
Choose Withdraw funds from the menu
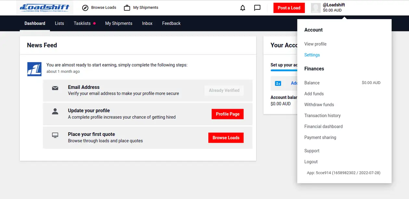coord(319,105)
